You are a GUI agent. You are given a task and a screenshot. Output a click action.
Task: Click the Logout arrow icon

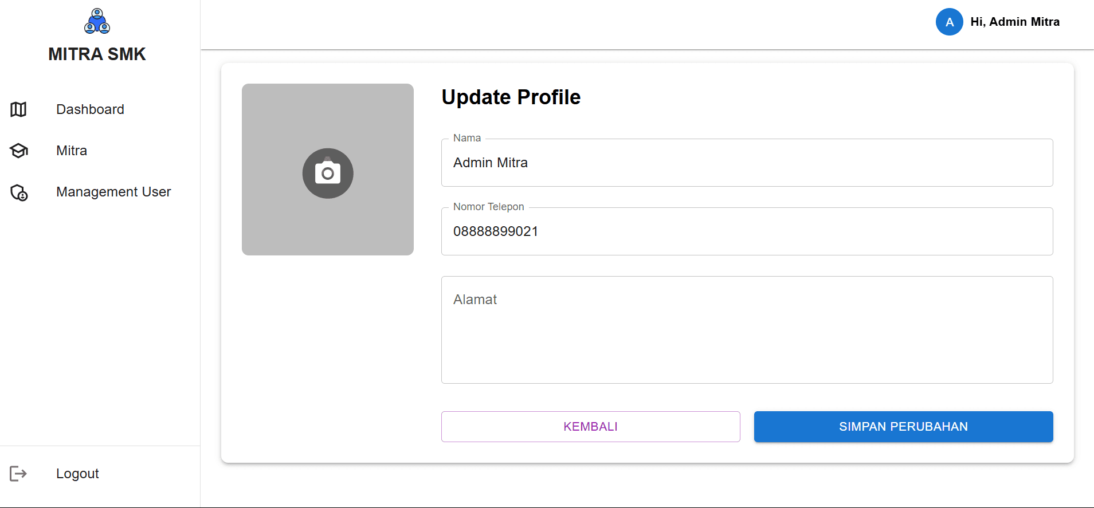click(x=18, y=474)
